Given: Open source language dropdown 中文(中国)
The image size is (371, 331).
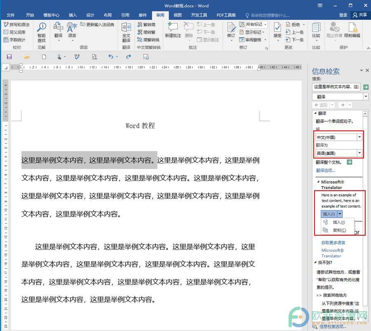Looking at the screenshot, I should click(x=359, y=137).
